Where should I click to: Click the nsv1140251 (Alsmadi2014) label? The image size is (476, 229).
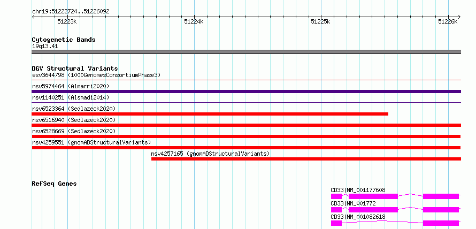71,97
